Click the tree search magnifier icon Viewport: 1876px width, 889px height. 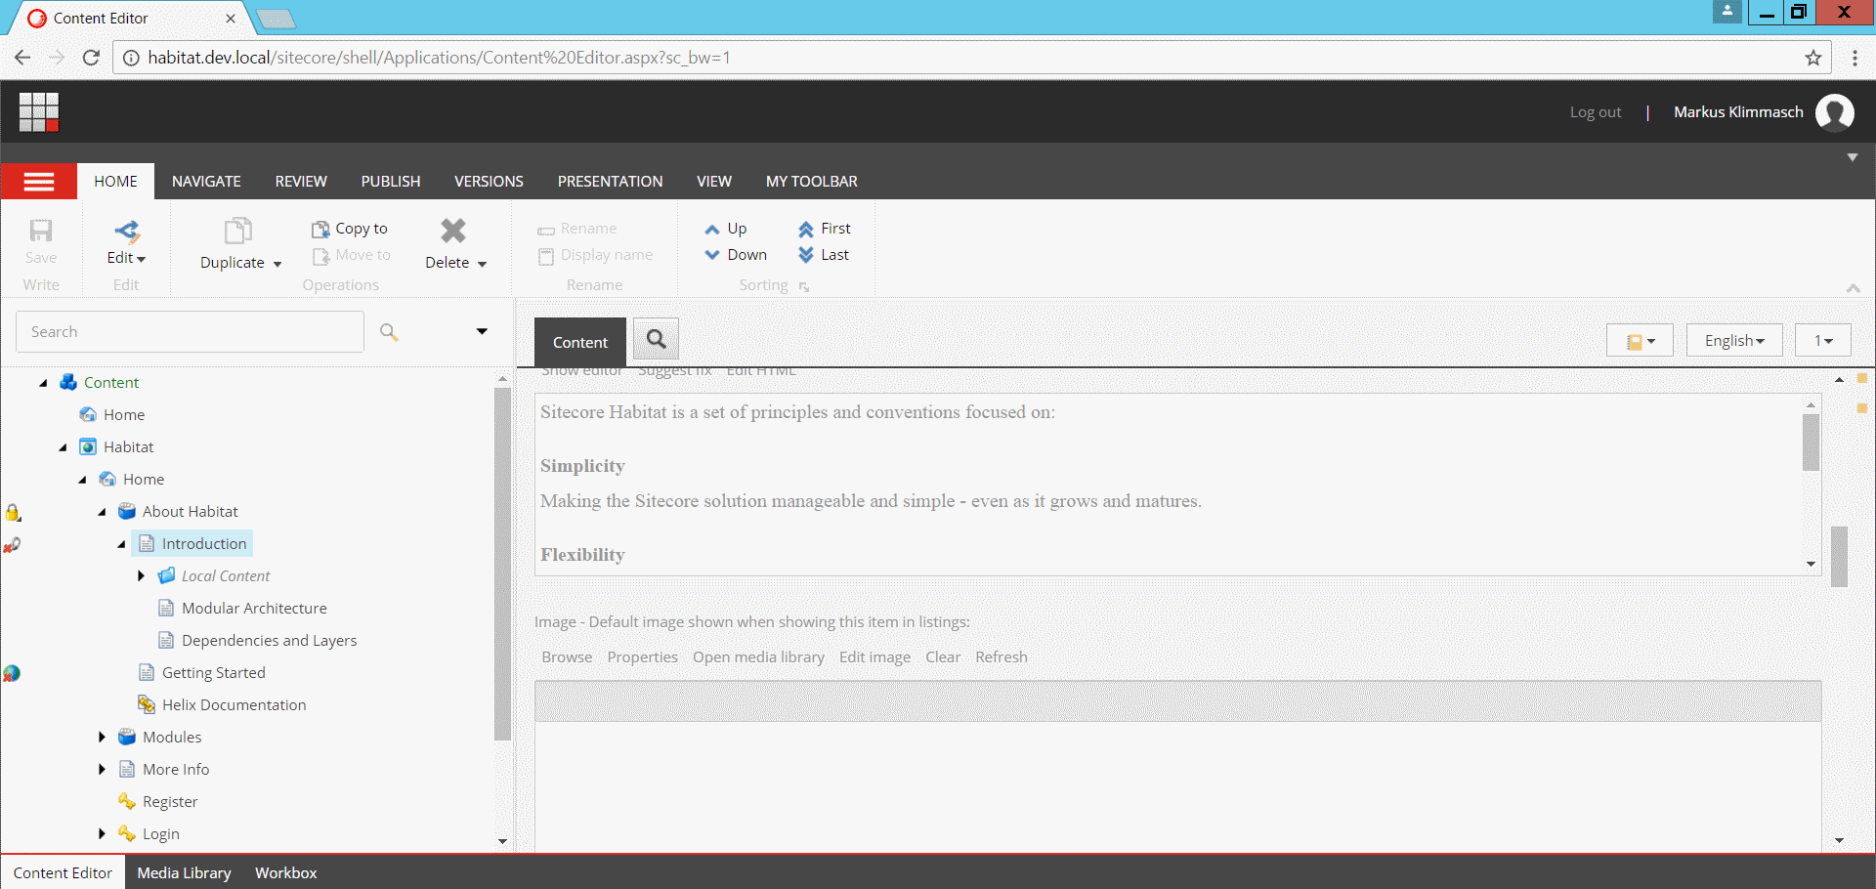389,332
